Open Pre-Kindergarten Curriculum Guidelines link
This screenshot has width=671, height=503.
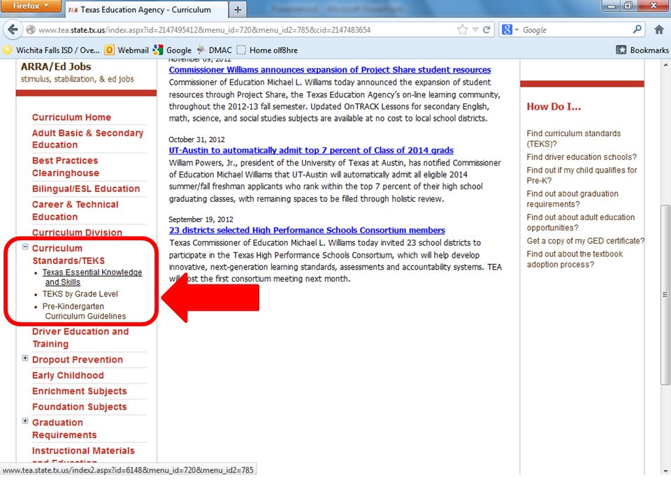(85, 311)
